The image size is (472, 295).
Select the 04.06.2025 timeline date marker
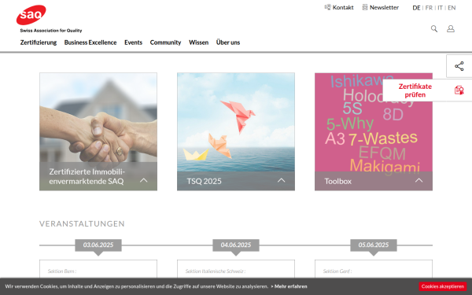[x=236, y=245]
